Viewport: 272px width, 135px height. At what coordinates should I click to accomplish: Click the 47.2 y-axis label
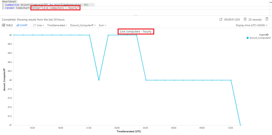[x=10, y=116]
